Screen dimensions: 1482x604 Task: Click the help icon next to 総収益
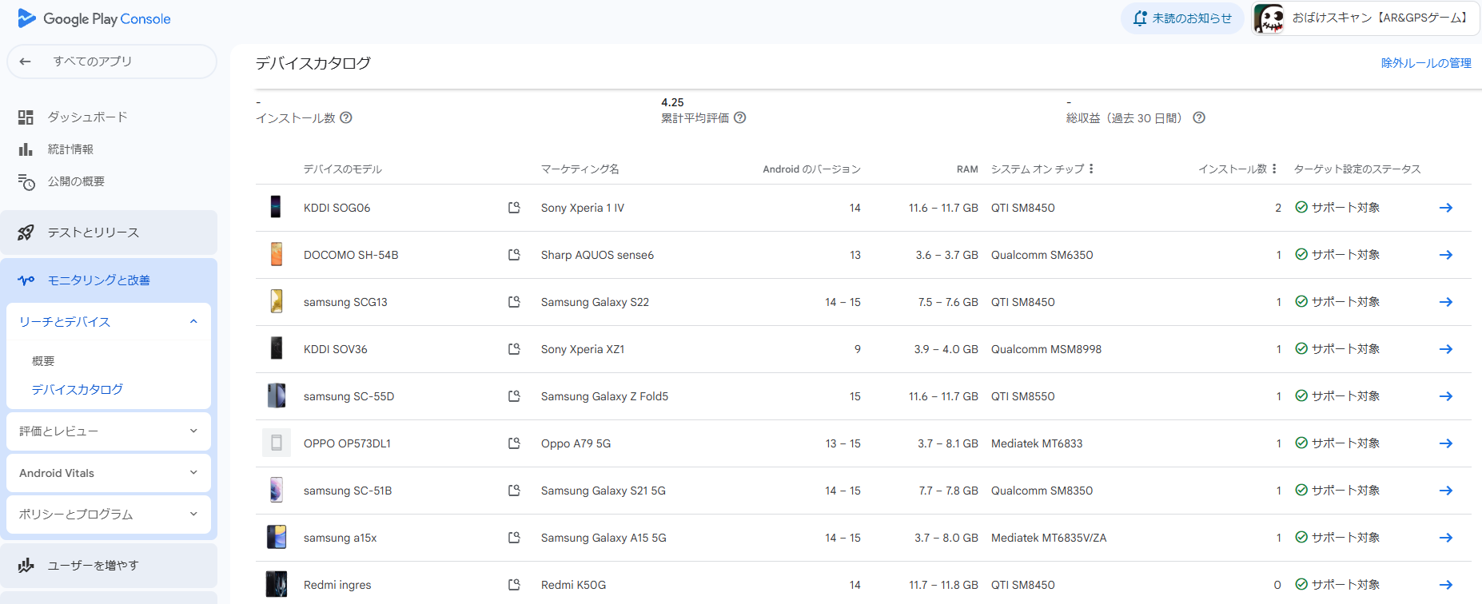tap(1199, 117)
